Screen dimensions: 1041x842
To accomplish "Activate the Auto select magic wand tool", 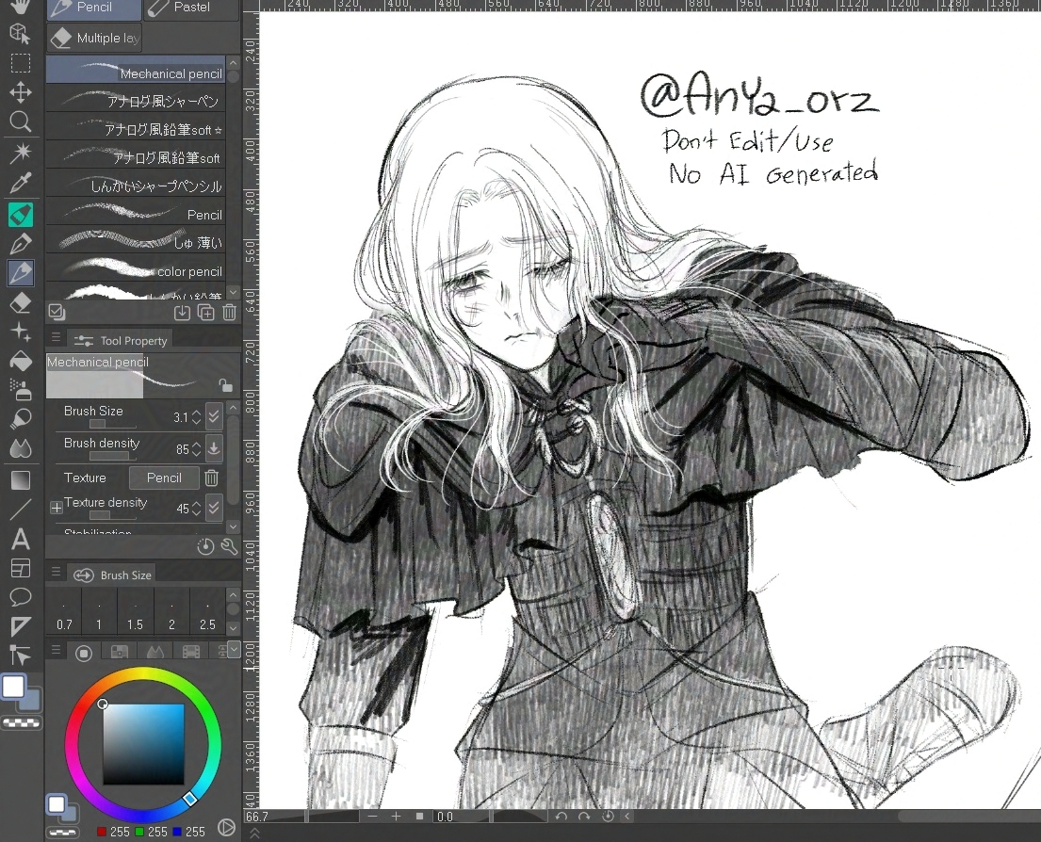I will 21,153.
